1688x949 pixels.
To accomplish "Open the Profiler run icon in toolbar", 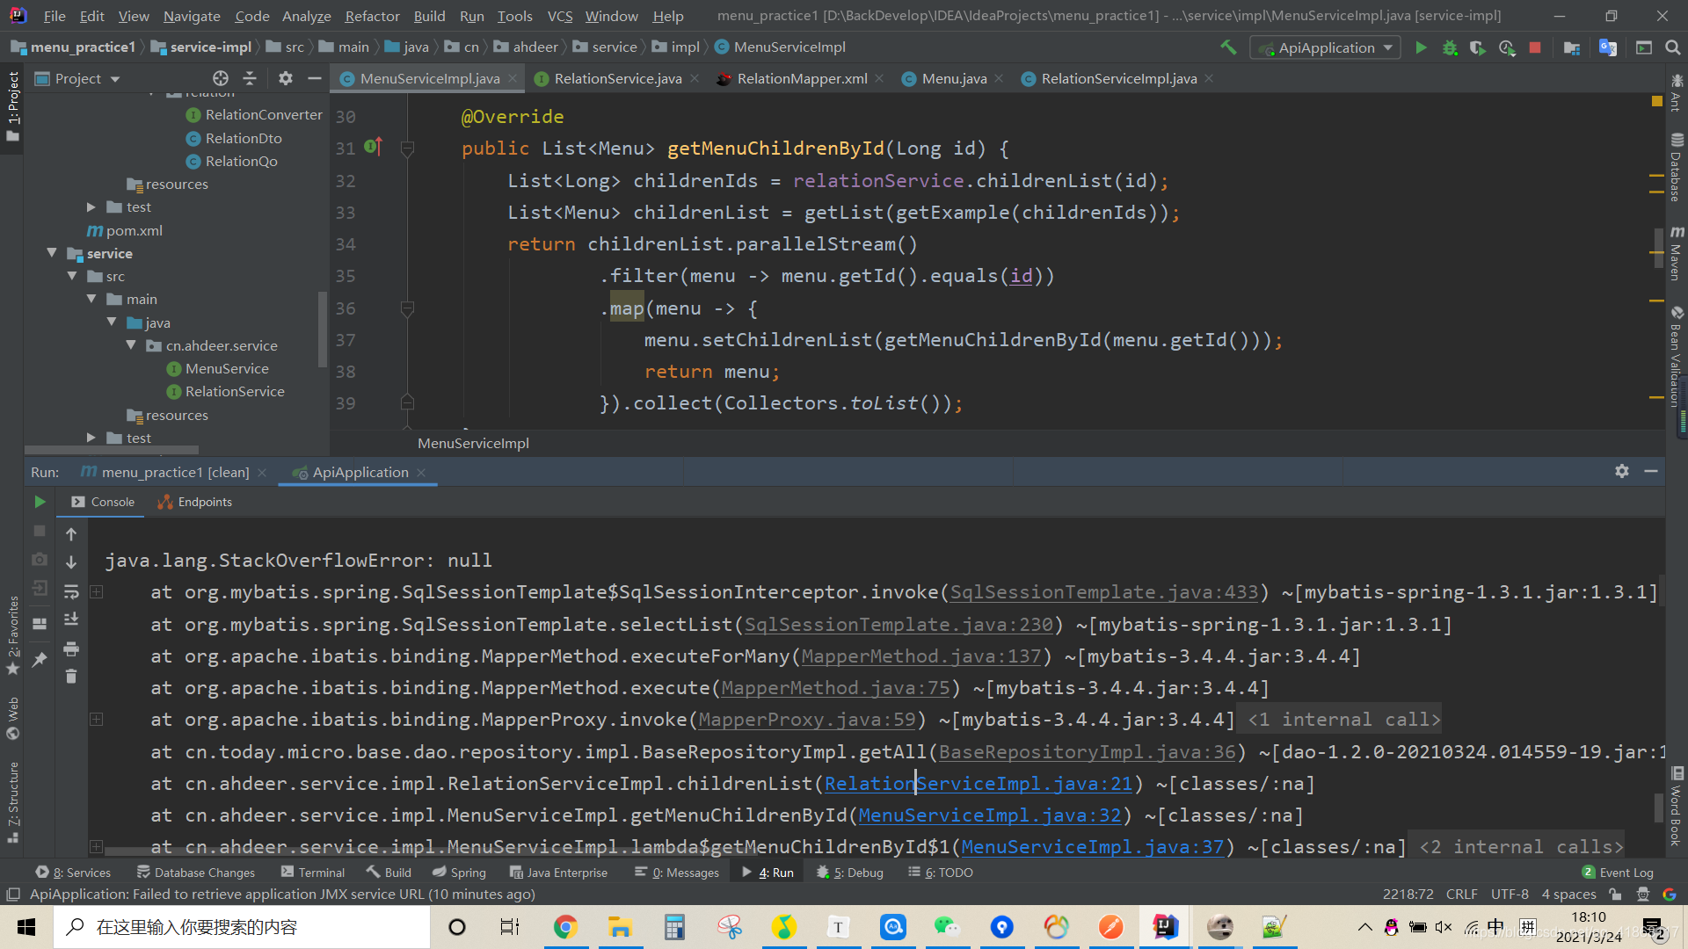I will pyautogui.click(x=1507, y=47).
